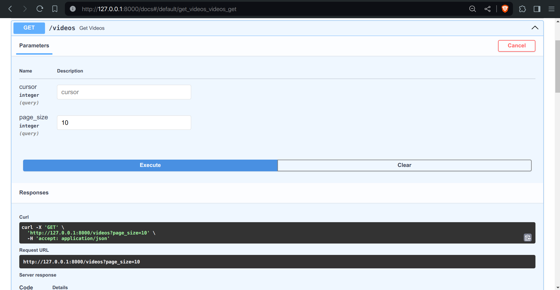The image size is (560, 290).
Task: Clear the response results
Action: pyautogui.click(x=405, y=165)
